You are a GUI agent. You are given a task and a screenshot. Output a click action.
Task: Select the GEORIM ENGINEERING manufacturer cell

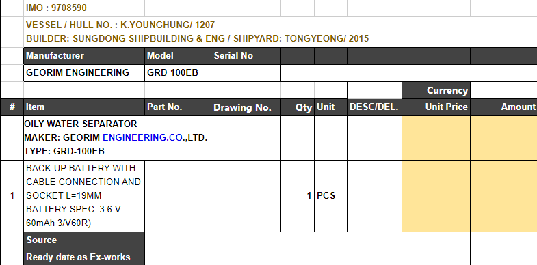(x=84, y=73)
